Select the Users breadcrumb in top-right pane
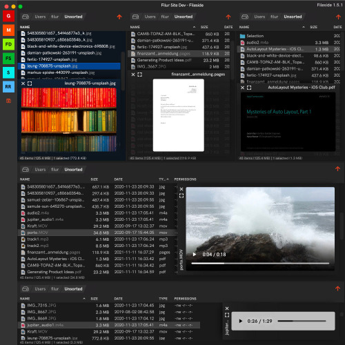Screen dimensions: 345x345 [x=259, y=17]
